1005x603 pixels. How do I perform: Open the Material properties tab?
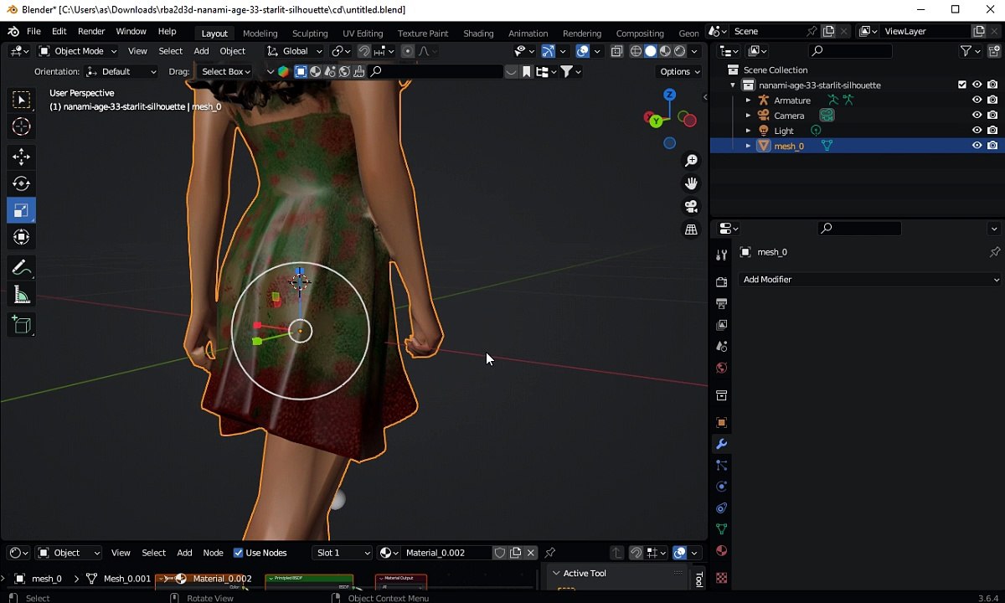[721, 551]
